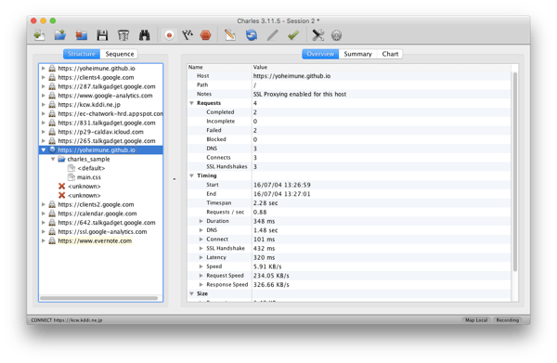Click the Request Speed value 234.05 KB/s
The height and width of the screenshot is (363, 557).
click(271, 276)
